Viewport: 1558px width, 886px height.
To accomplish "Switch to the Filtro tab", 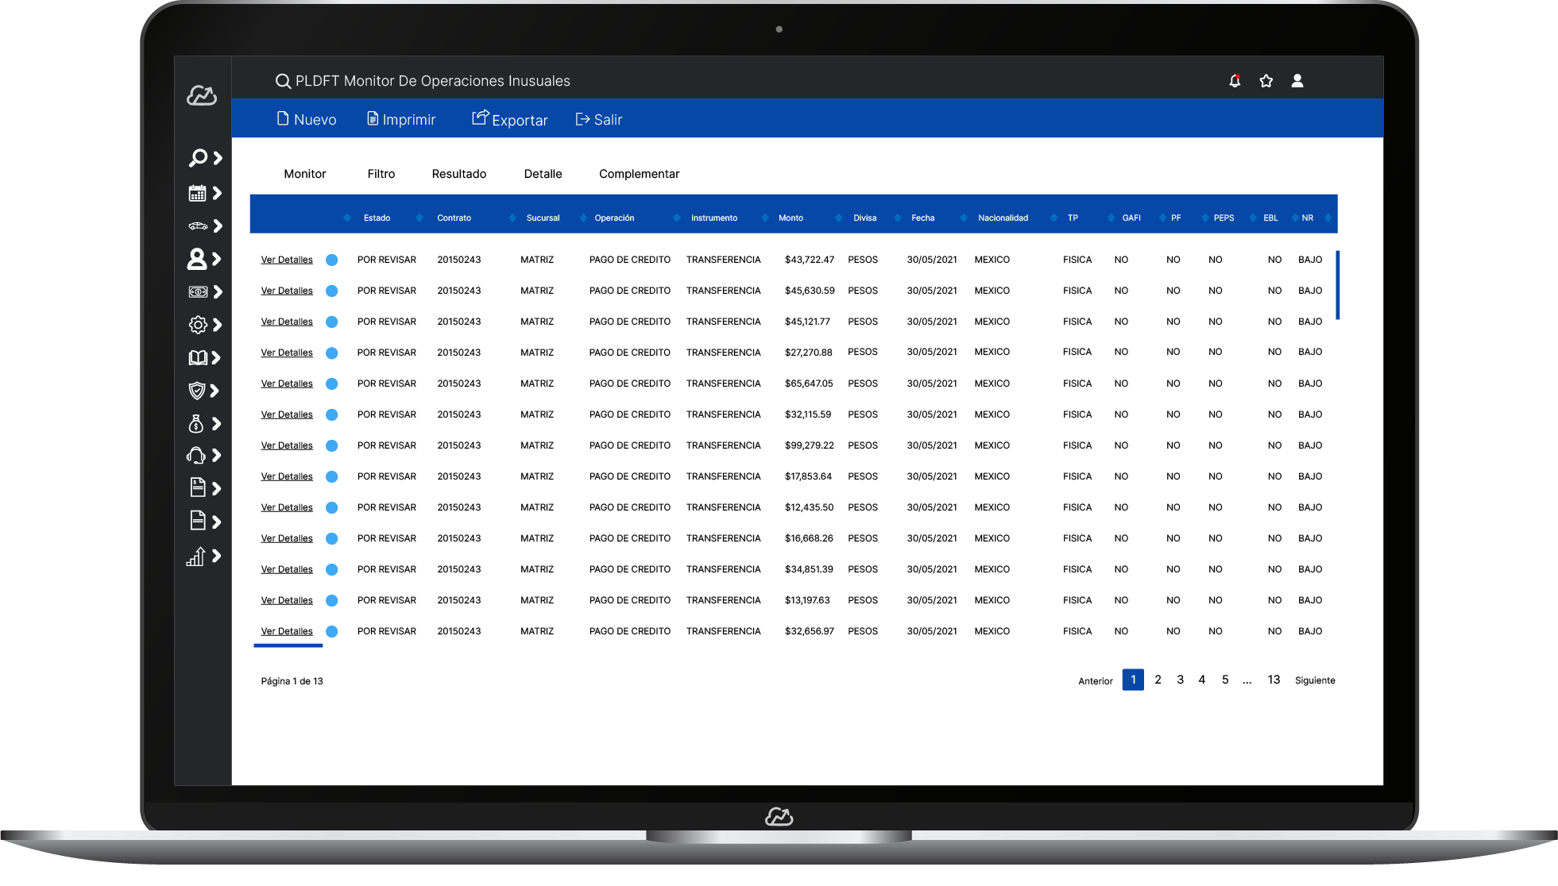I will [381, 174].
